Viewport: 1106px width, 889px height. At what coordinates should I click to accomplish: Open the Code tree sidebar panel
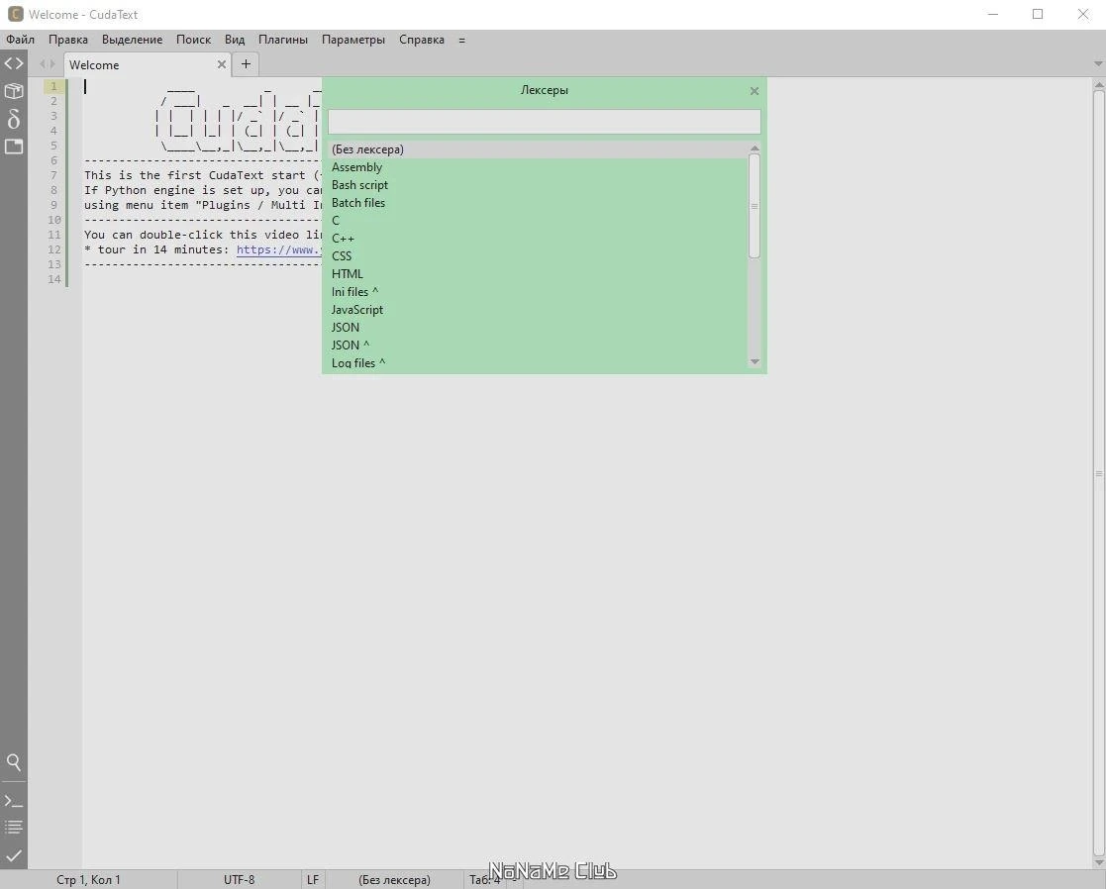pyautogui.click(x=14, y=63)
